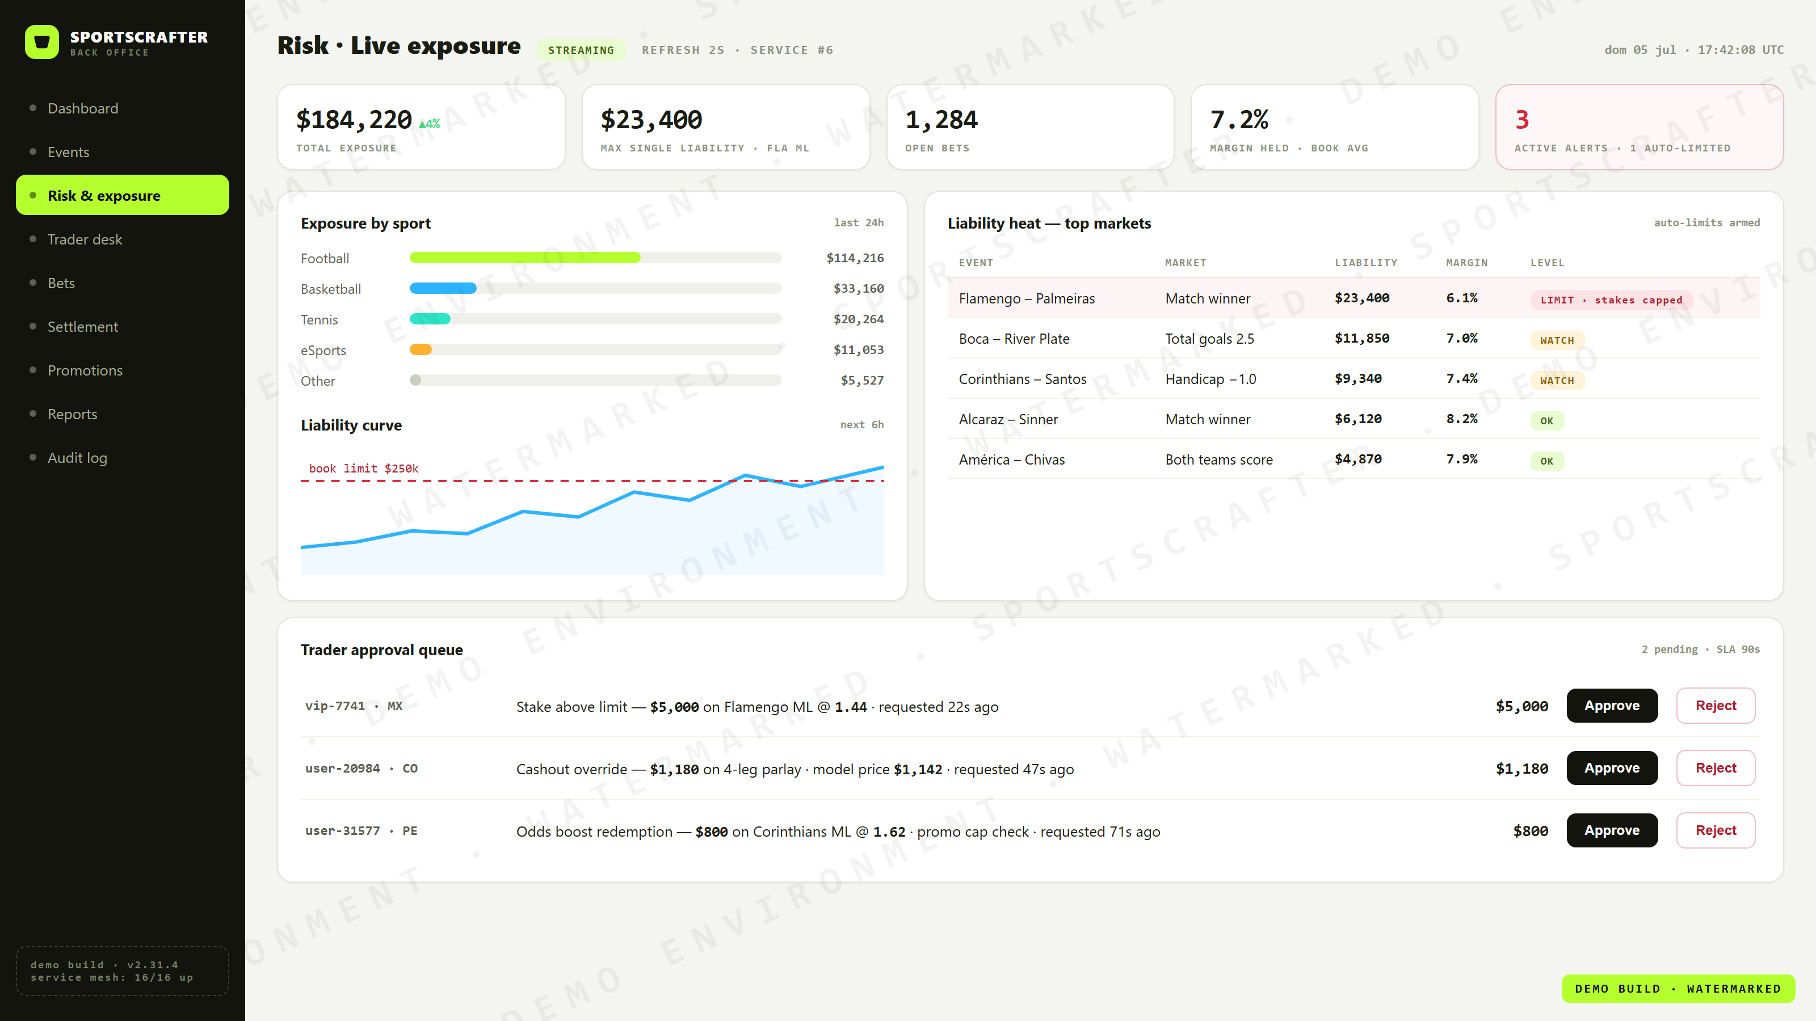Open the Max Single Liability card

(725, 127)
